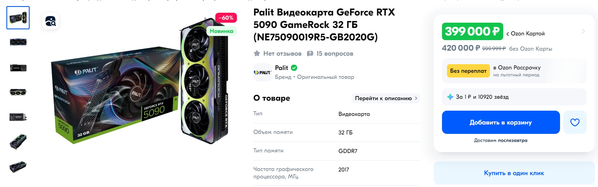The image size is (598, 187).
Task: Click the "Без переплат" installment badge
Action: 468,71
